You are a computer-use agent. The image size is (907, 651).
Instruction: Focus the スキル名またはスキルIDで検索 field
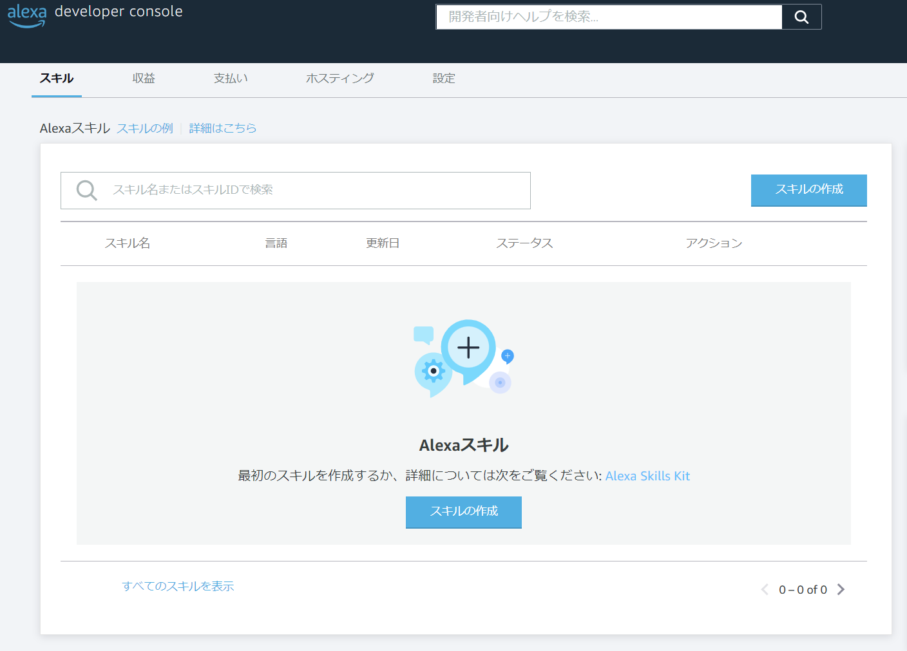pos(296,190)
